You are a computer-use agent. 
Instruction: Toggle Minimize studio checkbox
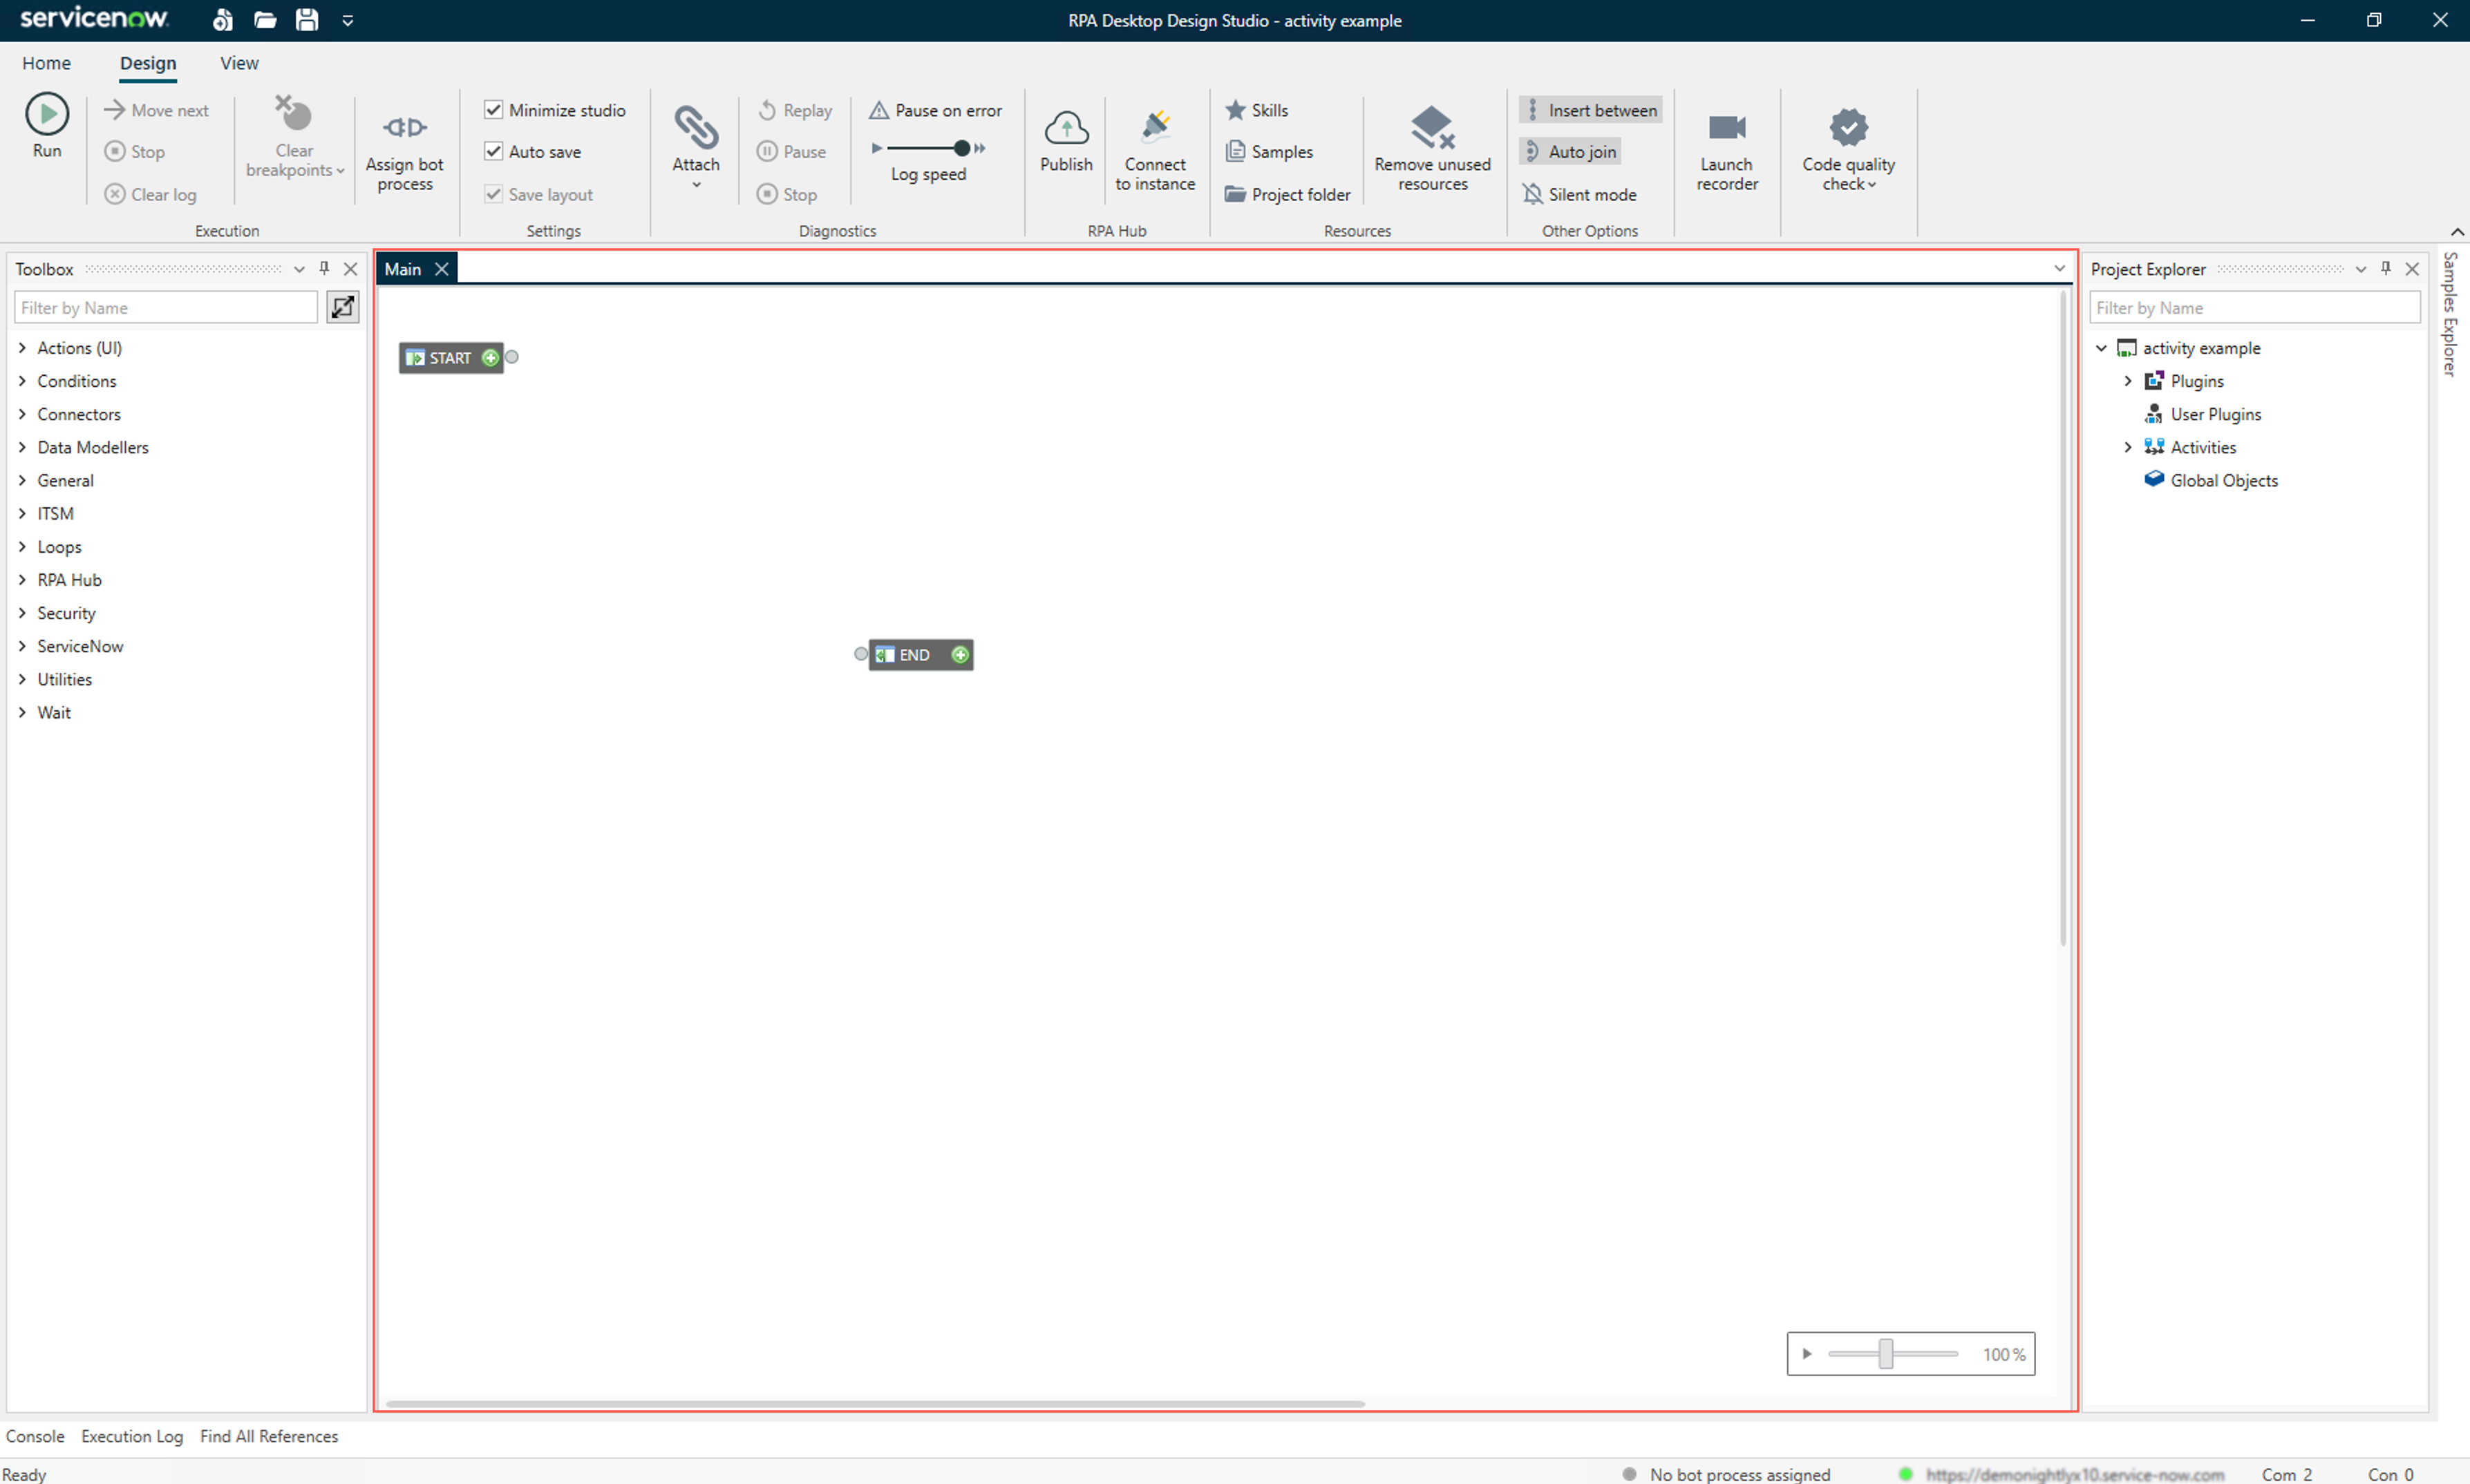pyautogui.click(x=493, y=109)
